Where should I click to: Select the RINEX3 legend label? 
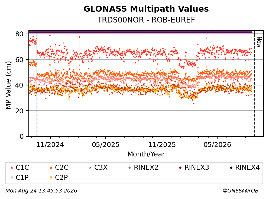tap(197, 167)
